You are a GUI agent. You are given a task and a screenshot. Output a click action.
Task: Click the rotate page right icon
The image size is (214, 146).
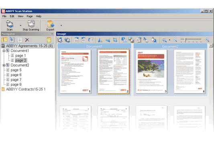[76, 40]
